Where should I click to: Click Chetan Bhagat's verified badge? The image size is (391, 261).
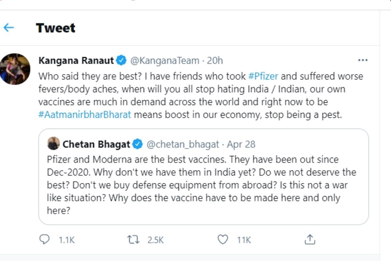click(138, 144)
